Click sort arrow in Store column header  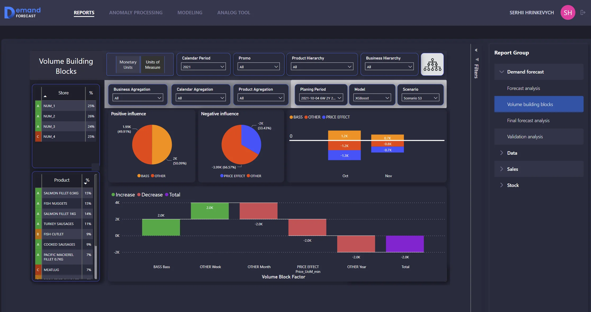click(45, 97)
